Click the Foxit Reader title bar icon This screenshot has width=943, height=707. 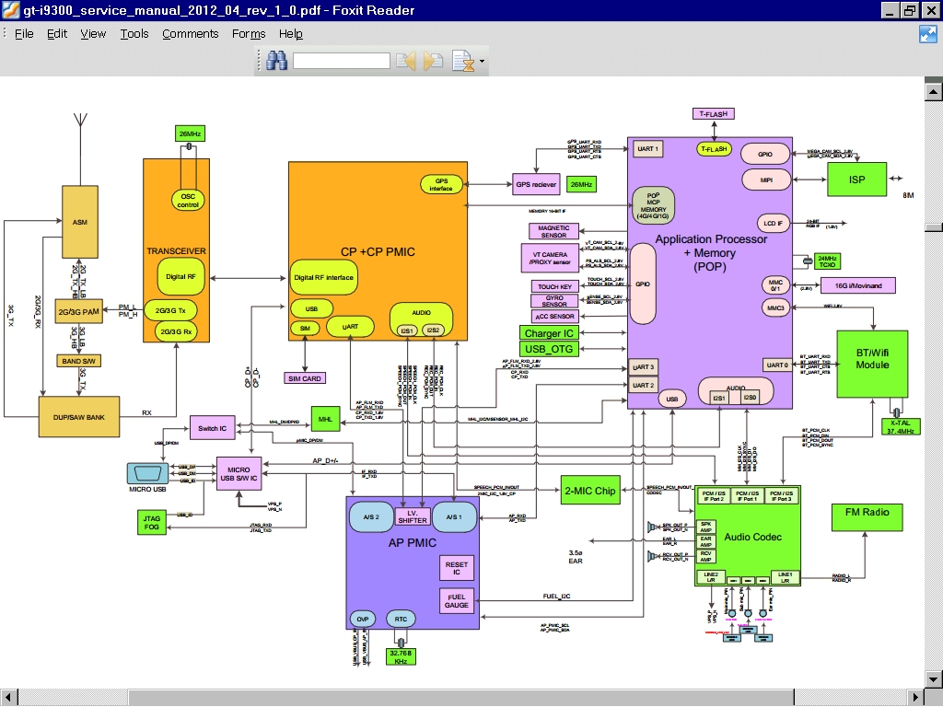pyautogui.click(x=11, y=10)
